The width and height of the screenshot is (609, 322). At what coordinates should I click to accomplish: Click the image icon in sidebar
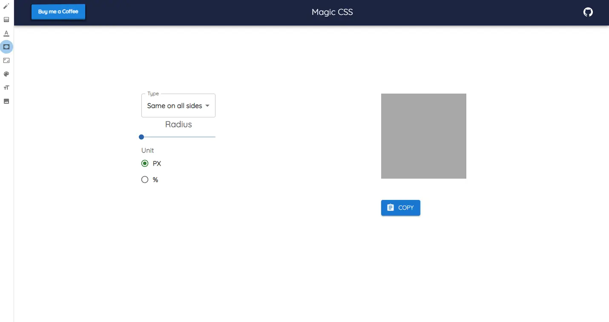click(6, 101)
